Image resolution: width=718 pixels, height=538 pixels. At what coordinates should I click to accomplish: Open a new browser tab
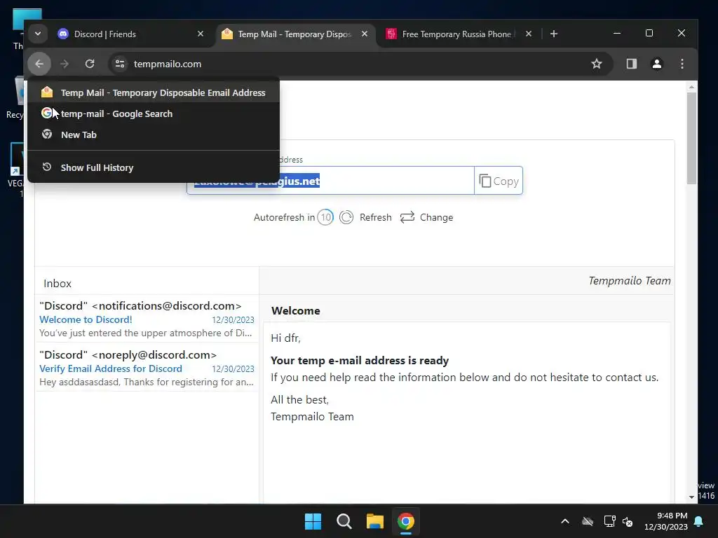click(554, 34)
